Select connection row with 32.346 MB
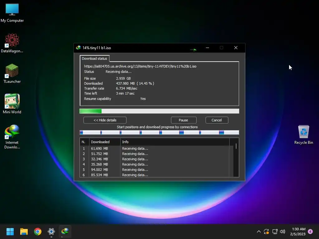This screenshot has width=319, height=239. coord(156,159)
